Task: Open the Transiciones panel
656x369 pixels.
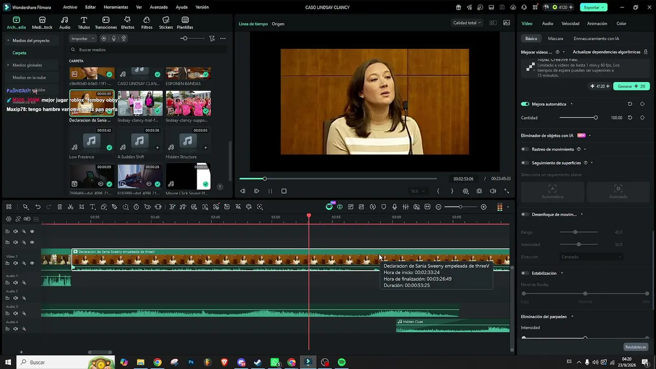Action: tap(106, 23)
